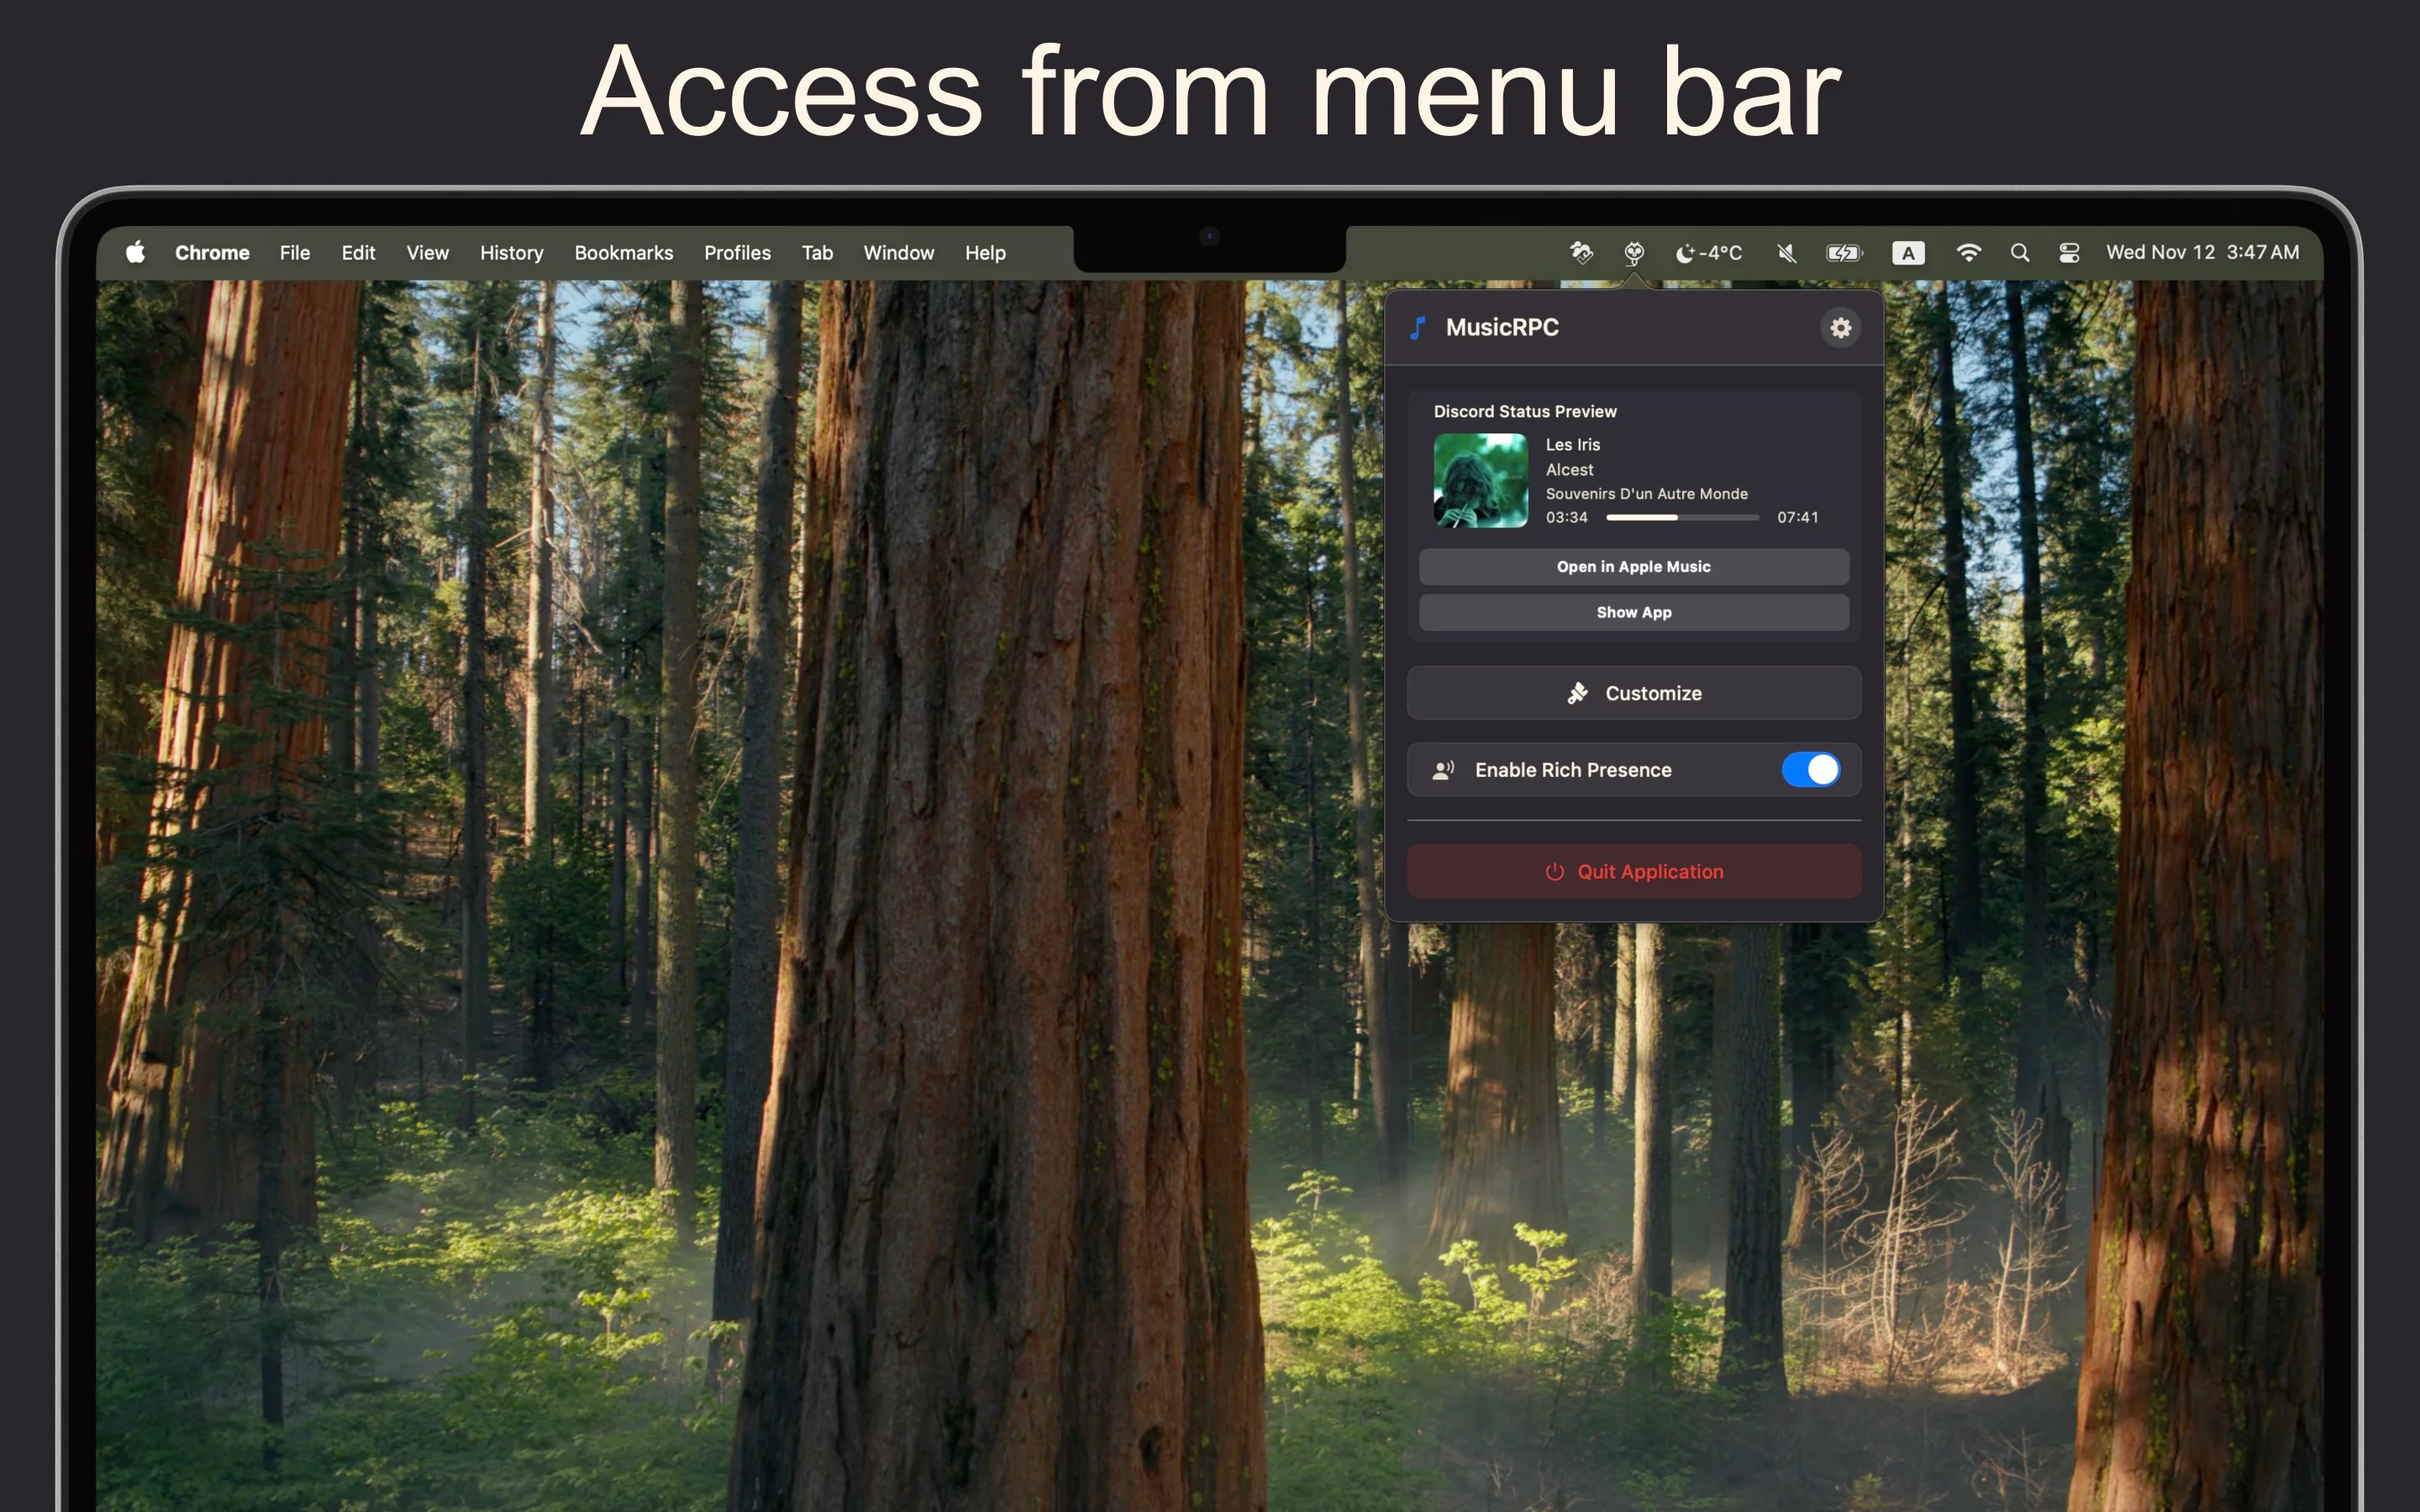Viewport: 2420px width, 1512px height.
Task: Open the Bookmarks menu
Action: [x=623, y=252]
